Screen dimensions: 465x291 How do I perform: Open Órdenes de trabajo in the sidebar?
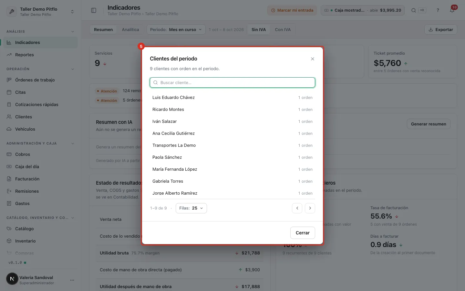41,80
